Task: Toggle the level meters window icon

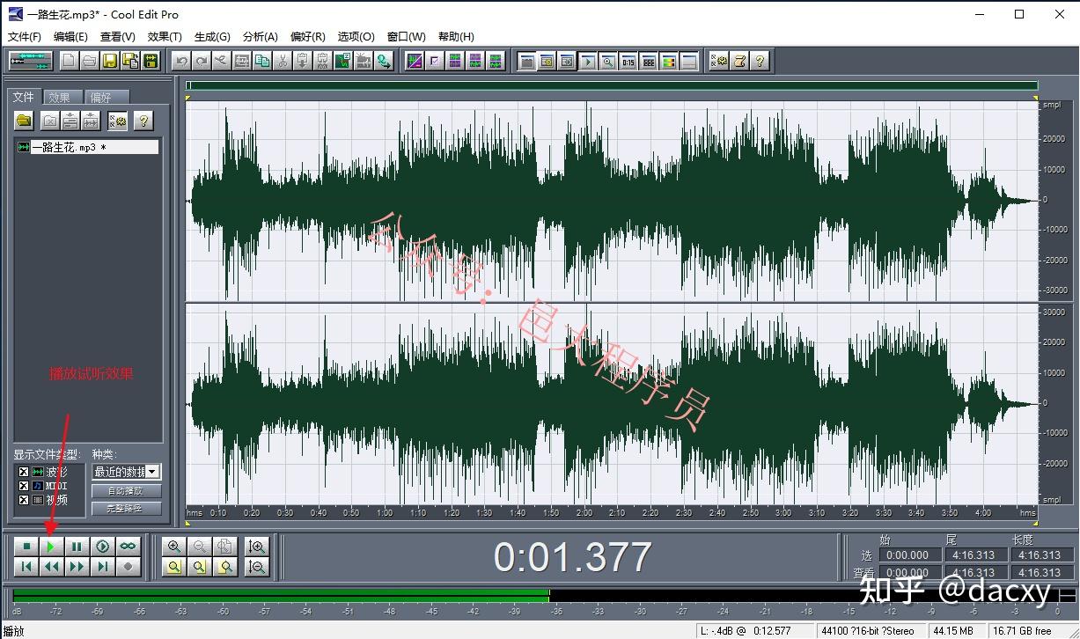Action: tap(669, 62)
